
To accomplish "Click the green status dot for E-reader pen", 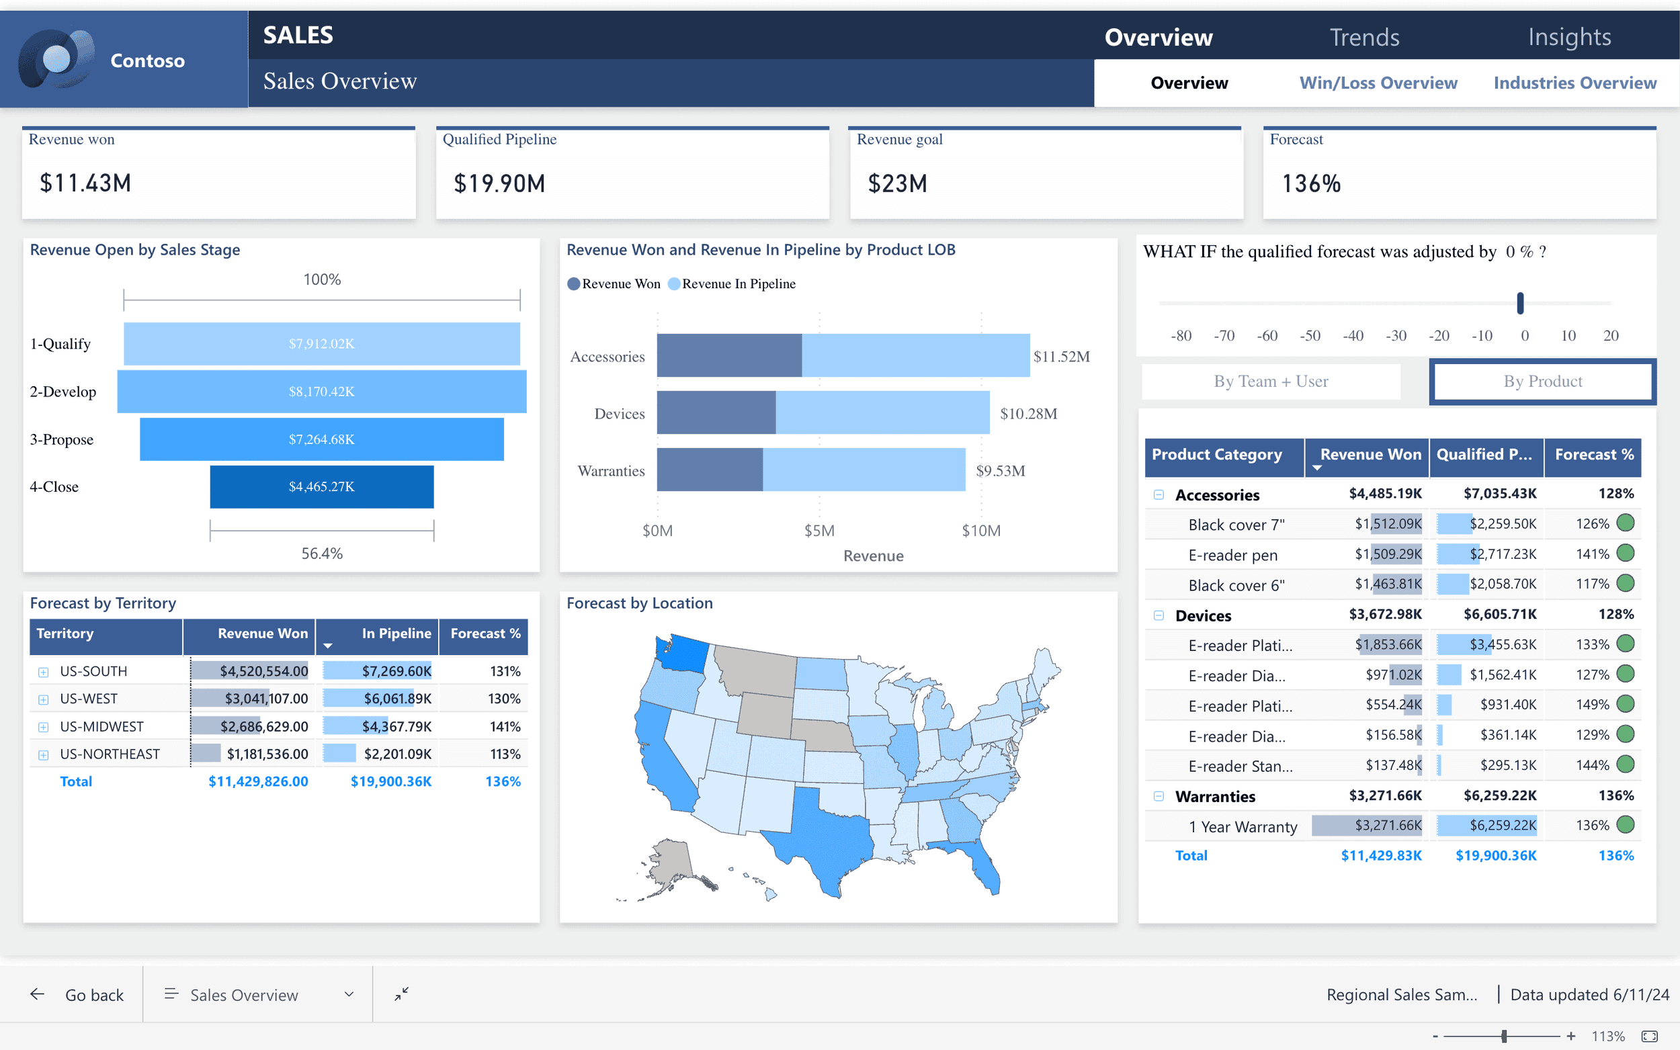I will [1625, 554].
